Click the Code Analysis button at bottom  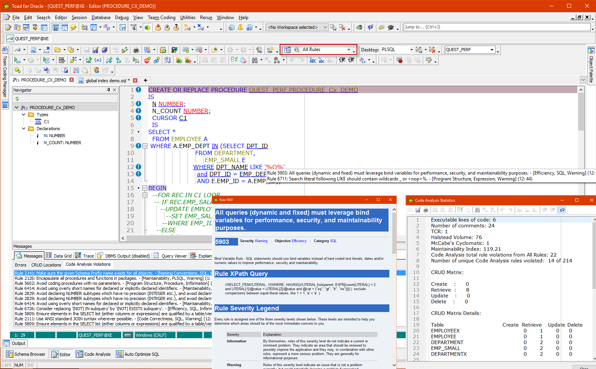(x=94, y=354)
